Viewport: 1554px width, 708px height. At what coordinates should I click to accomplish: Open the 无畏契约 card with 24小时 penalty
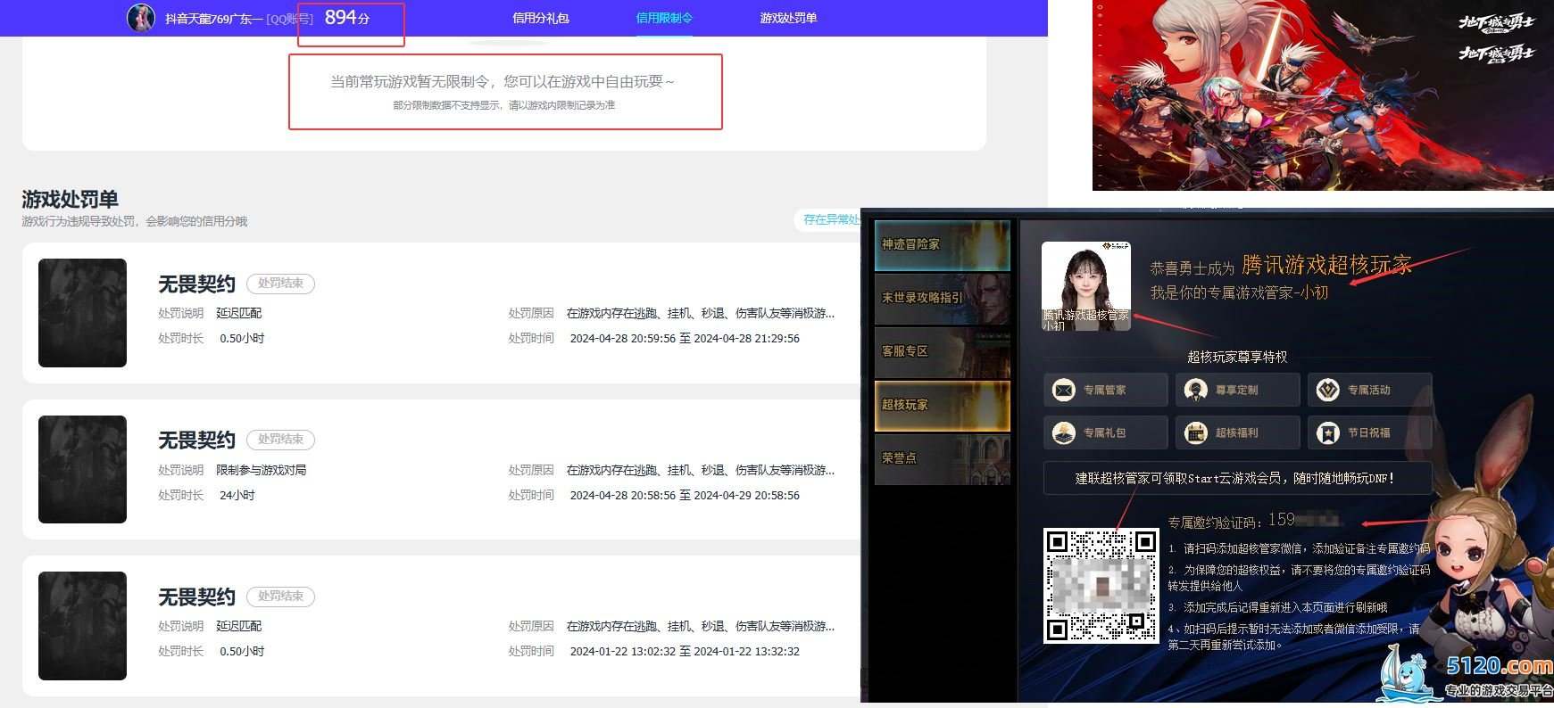click(x=442, y=470)
